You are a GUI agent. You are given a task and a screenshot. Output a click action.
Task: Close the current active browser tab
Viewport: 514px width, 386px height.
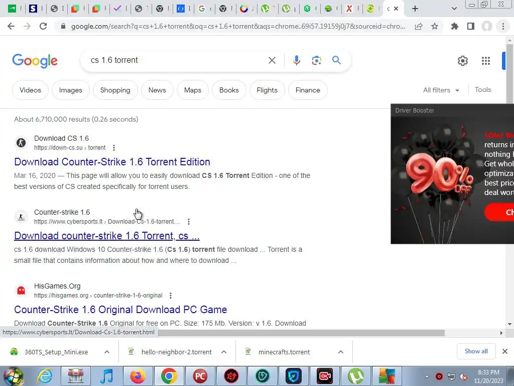(396, 9)
